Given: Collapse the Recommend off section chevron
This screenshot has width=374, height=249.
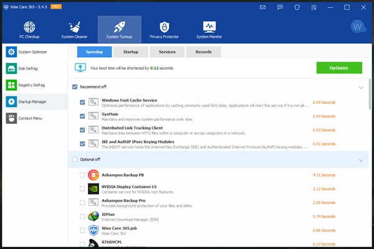Looking at the screenshot, I should (360, 88).
